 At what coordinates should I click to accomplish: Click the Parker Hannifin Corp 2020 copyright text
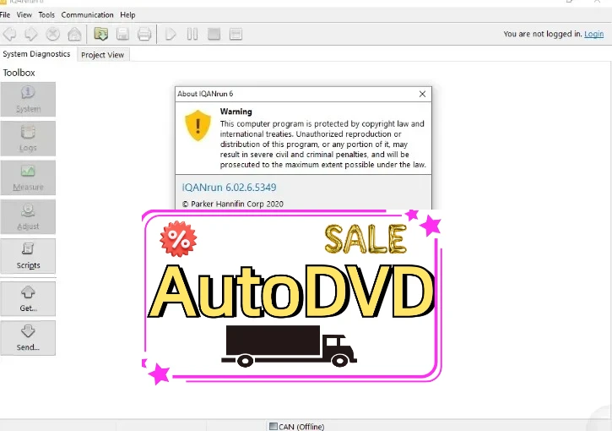233,204
